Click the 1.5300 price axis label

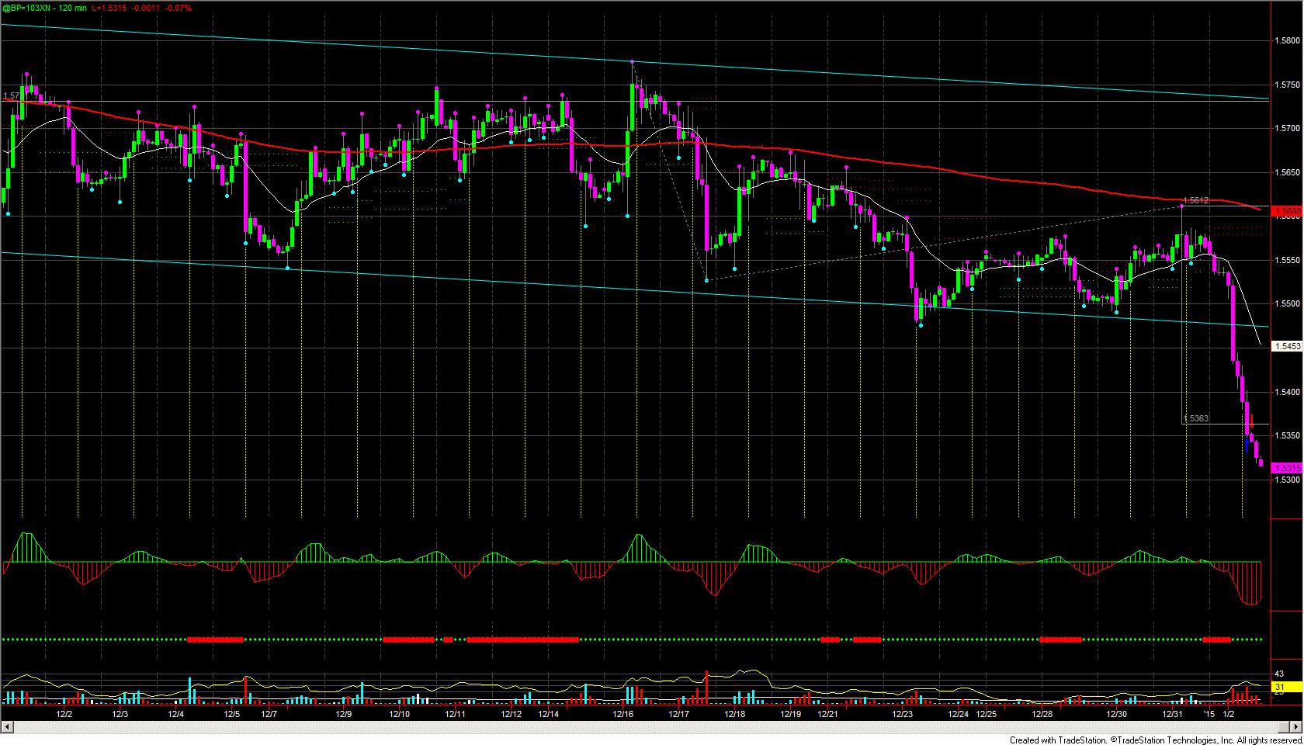coord(1288,480)
